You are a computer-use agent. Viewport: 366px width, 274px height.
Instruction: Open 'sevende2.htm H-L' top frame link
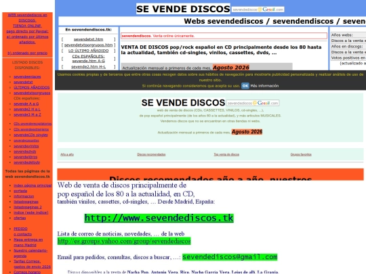pos(88,67)
